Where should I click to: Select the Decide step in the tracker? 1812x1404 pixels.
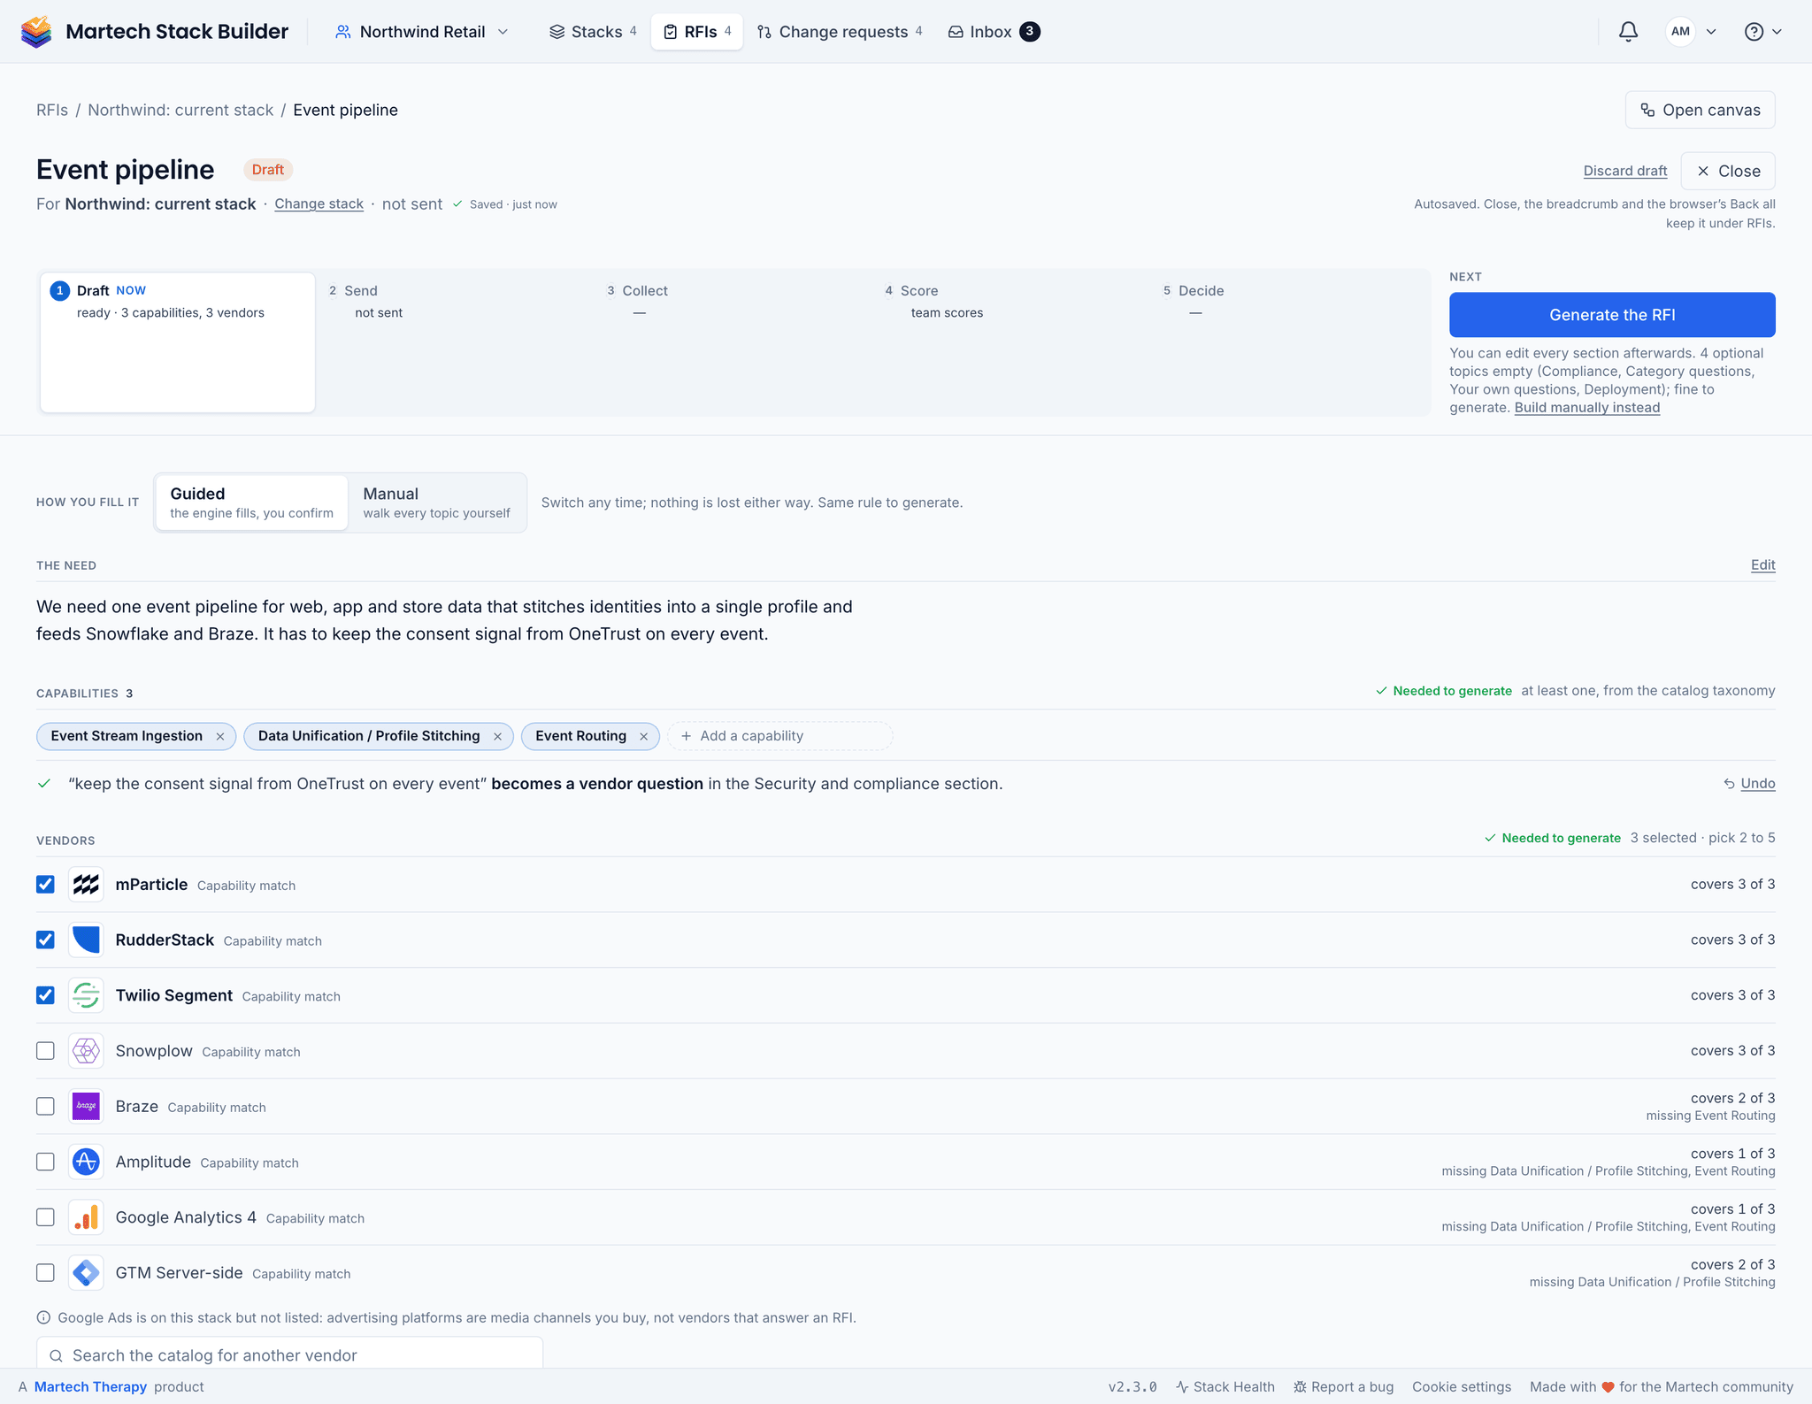[1289, 342]
